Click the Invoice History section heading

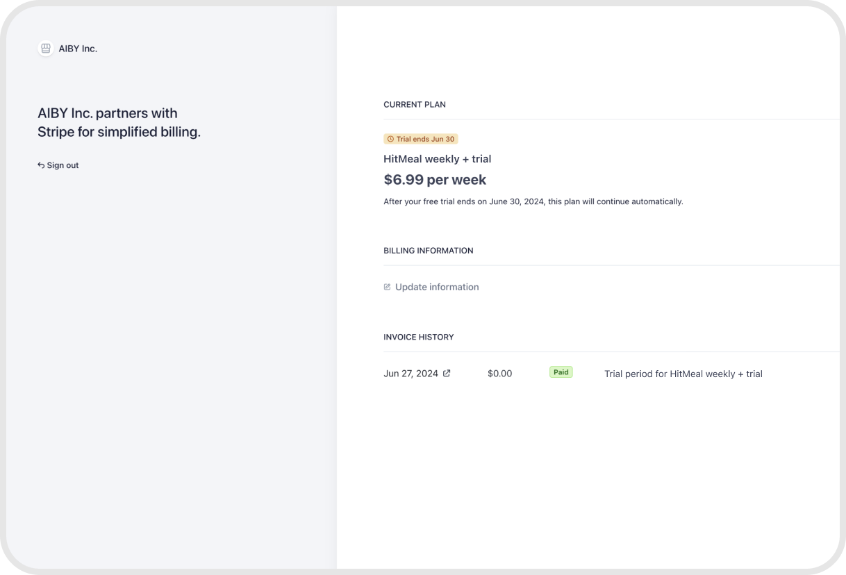(x=418, y=337)
